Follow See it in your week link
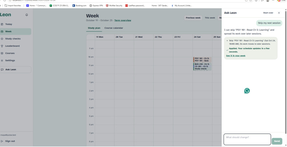Viewport: 287px width, 147px height. (236, 56)
